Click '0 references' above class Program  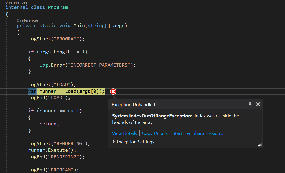[16, 2]
